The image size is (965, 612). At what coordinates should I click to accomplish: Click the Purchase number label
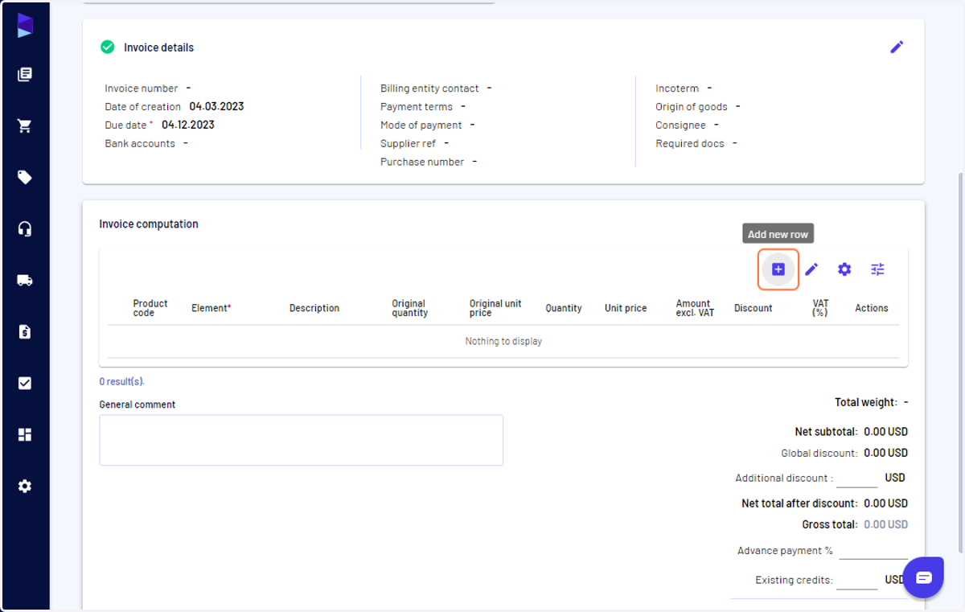click(x=422, y=162)
